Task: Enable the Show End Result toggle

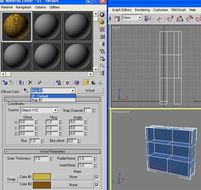Action: pos(86,83)
